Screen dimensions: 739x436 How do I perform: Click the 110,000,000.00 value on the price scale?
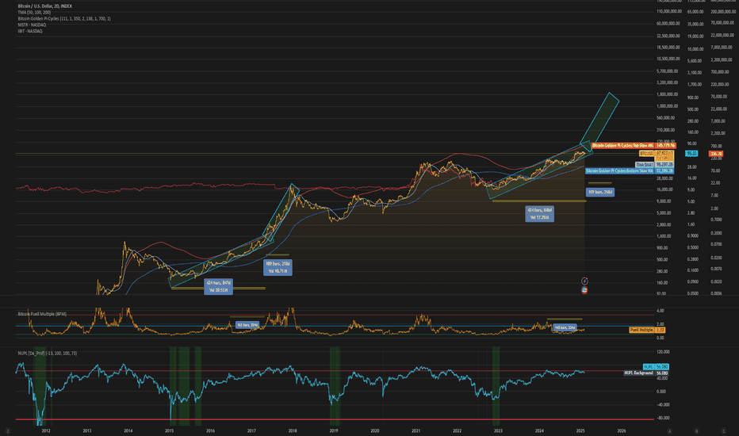668,11
